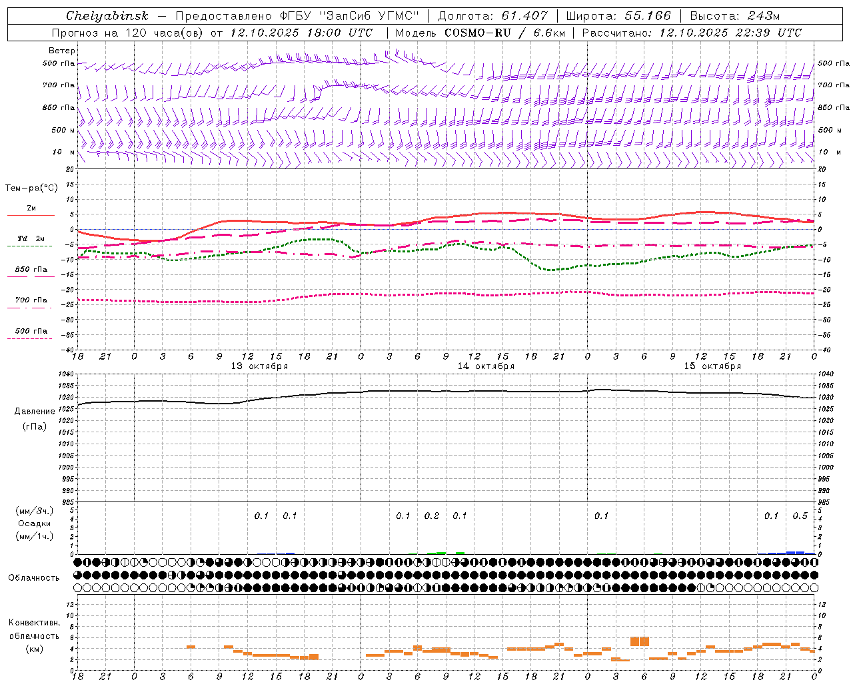Click the tallest orange convective cloud bar

point(639,641)
